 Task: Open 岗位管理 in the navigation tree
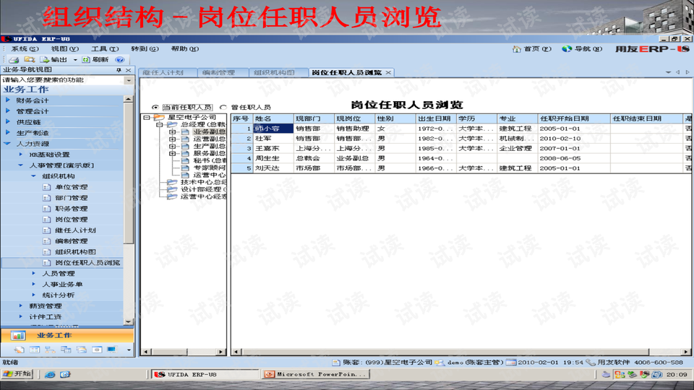pyautogui.click(x=71, y=220)
